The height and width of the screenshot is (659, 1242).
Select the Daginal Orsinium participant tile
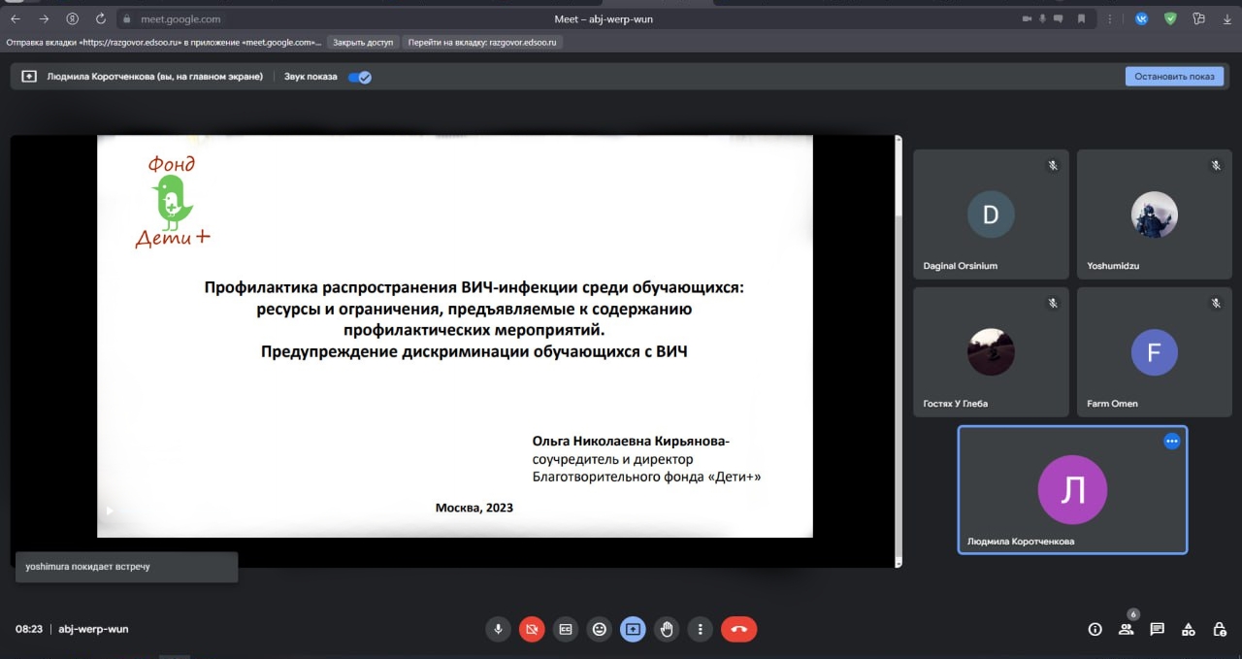pos(991,214)
